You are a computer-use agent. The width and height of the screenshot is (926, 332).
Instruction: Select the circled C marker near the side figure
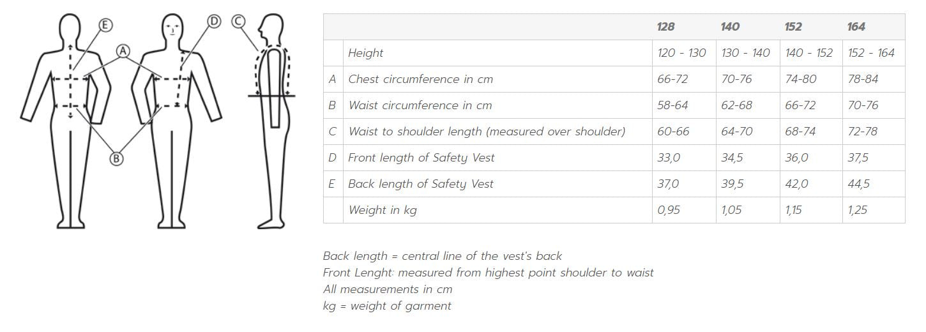pos(238,22)
